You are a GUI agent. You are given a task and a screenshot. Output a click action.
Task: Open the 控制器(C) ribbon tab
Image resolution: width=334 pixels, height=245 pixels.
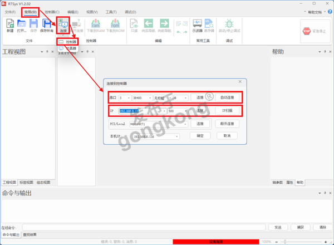tap(52, 12)
